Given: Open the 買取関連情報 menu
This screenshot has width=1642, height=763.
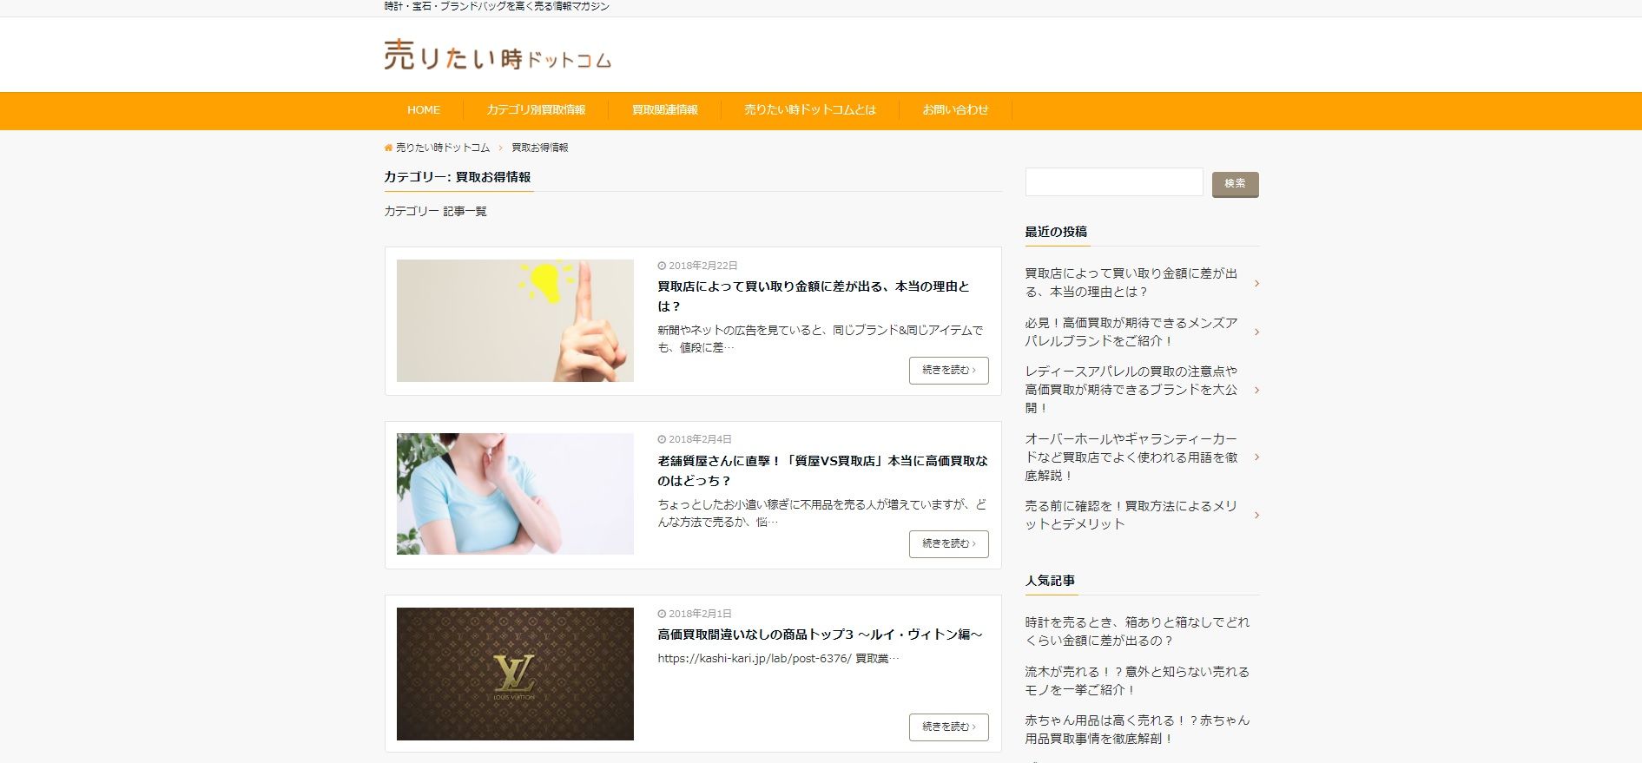Looking at the screenshot, I should click(664, 110).
